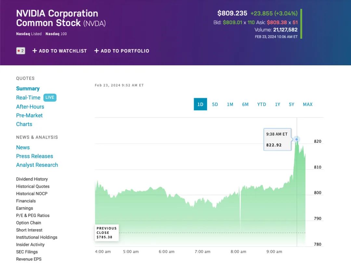Click the plus icon beside Add to Portfolio

97,51
